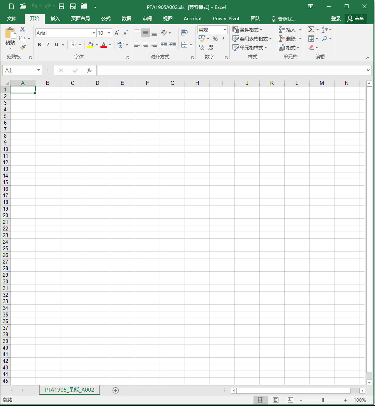The height and width of the screenshot is (406, 375).
Task: Click the Name Box showing A1
Action: (19, 70)
